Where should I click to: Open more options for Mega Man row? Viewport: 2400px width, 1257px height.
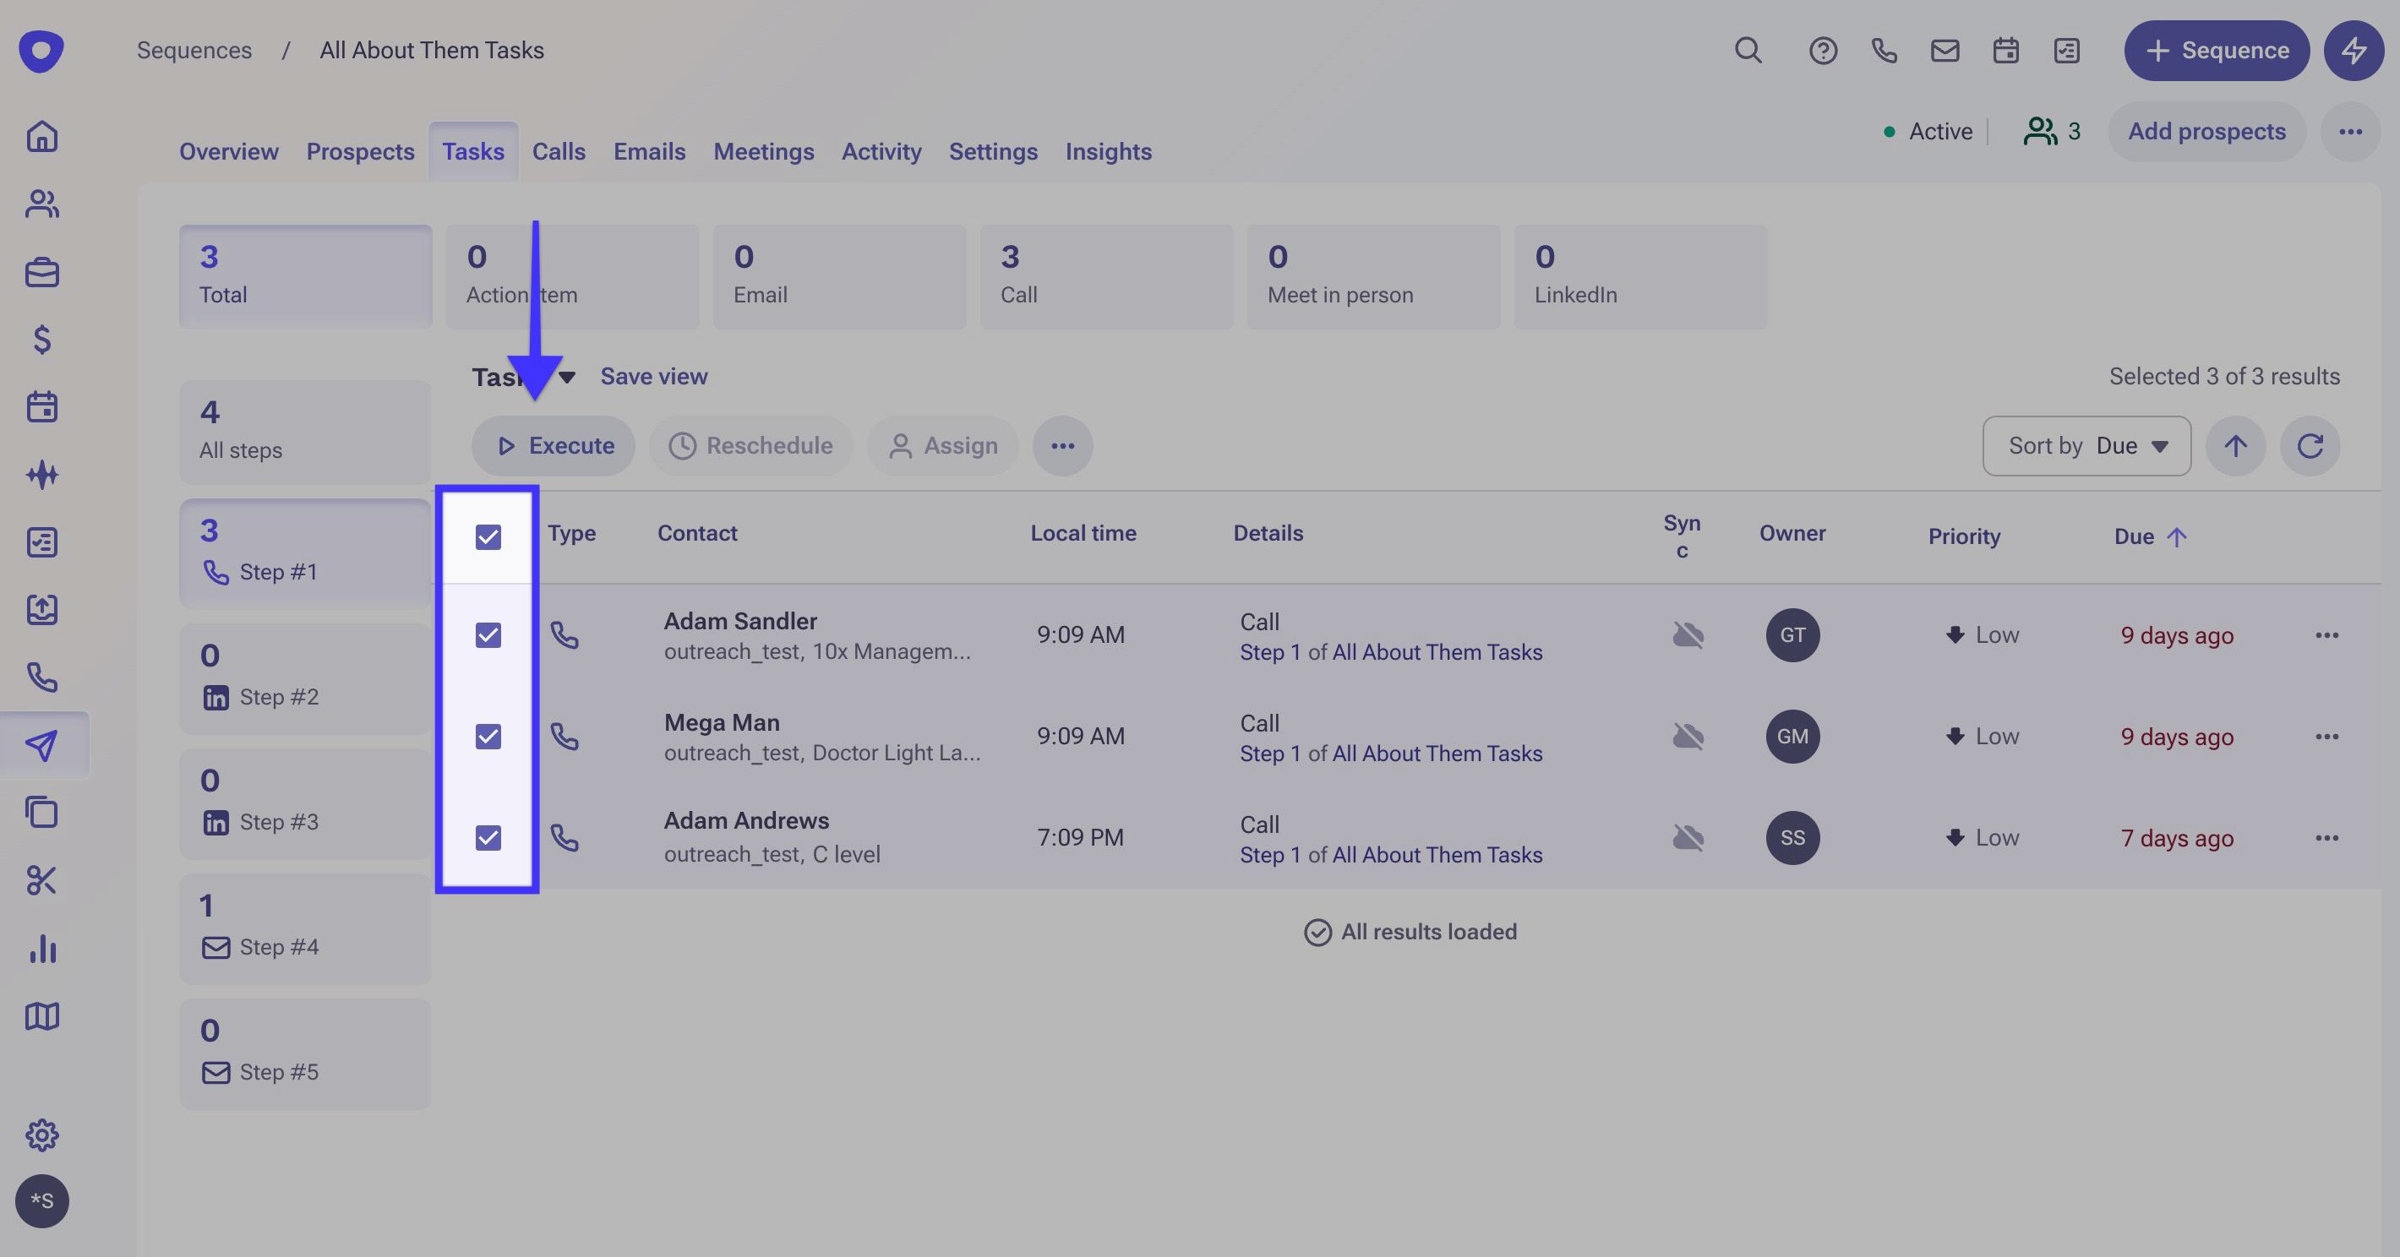coord(2326,737)
